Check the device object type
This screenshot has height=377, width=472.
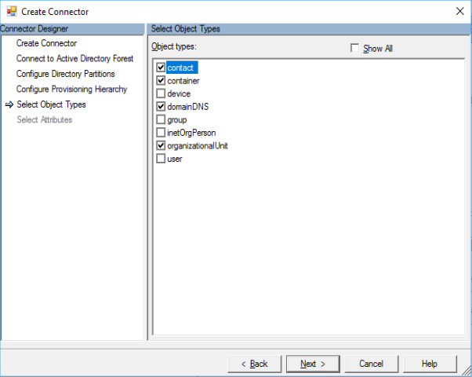click(161, 93)
